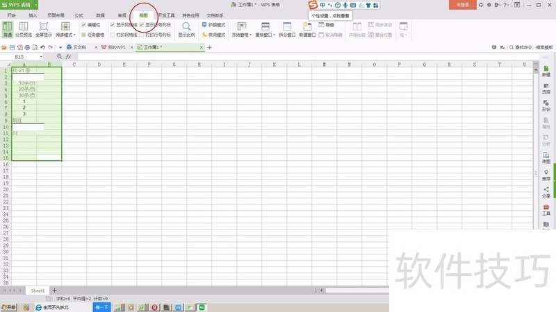Viewport: 556px width, 312px height.
Task: Click the formula bar input area
Action: (x=308, y=57)
